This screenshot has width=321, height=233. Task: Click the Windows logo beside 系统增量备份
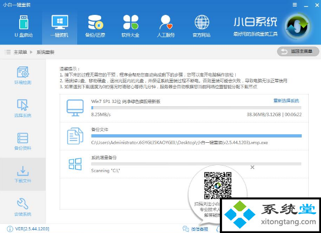click(x=75, y=164)
